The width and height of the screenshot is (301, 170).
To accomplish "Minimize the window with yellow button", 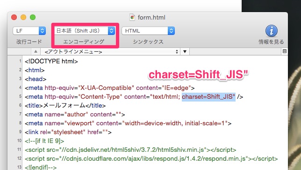I will pyautogui.click(x=23, y=17).
